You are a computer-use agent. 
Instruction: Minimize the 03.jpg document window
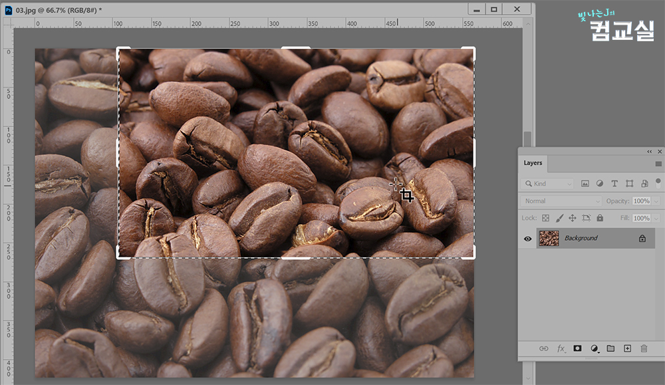(x=476, y=9)
